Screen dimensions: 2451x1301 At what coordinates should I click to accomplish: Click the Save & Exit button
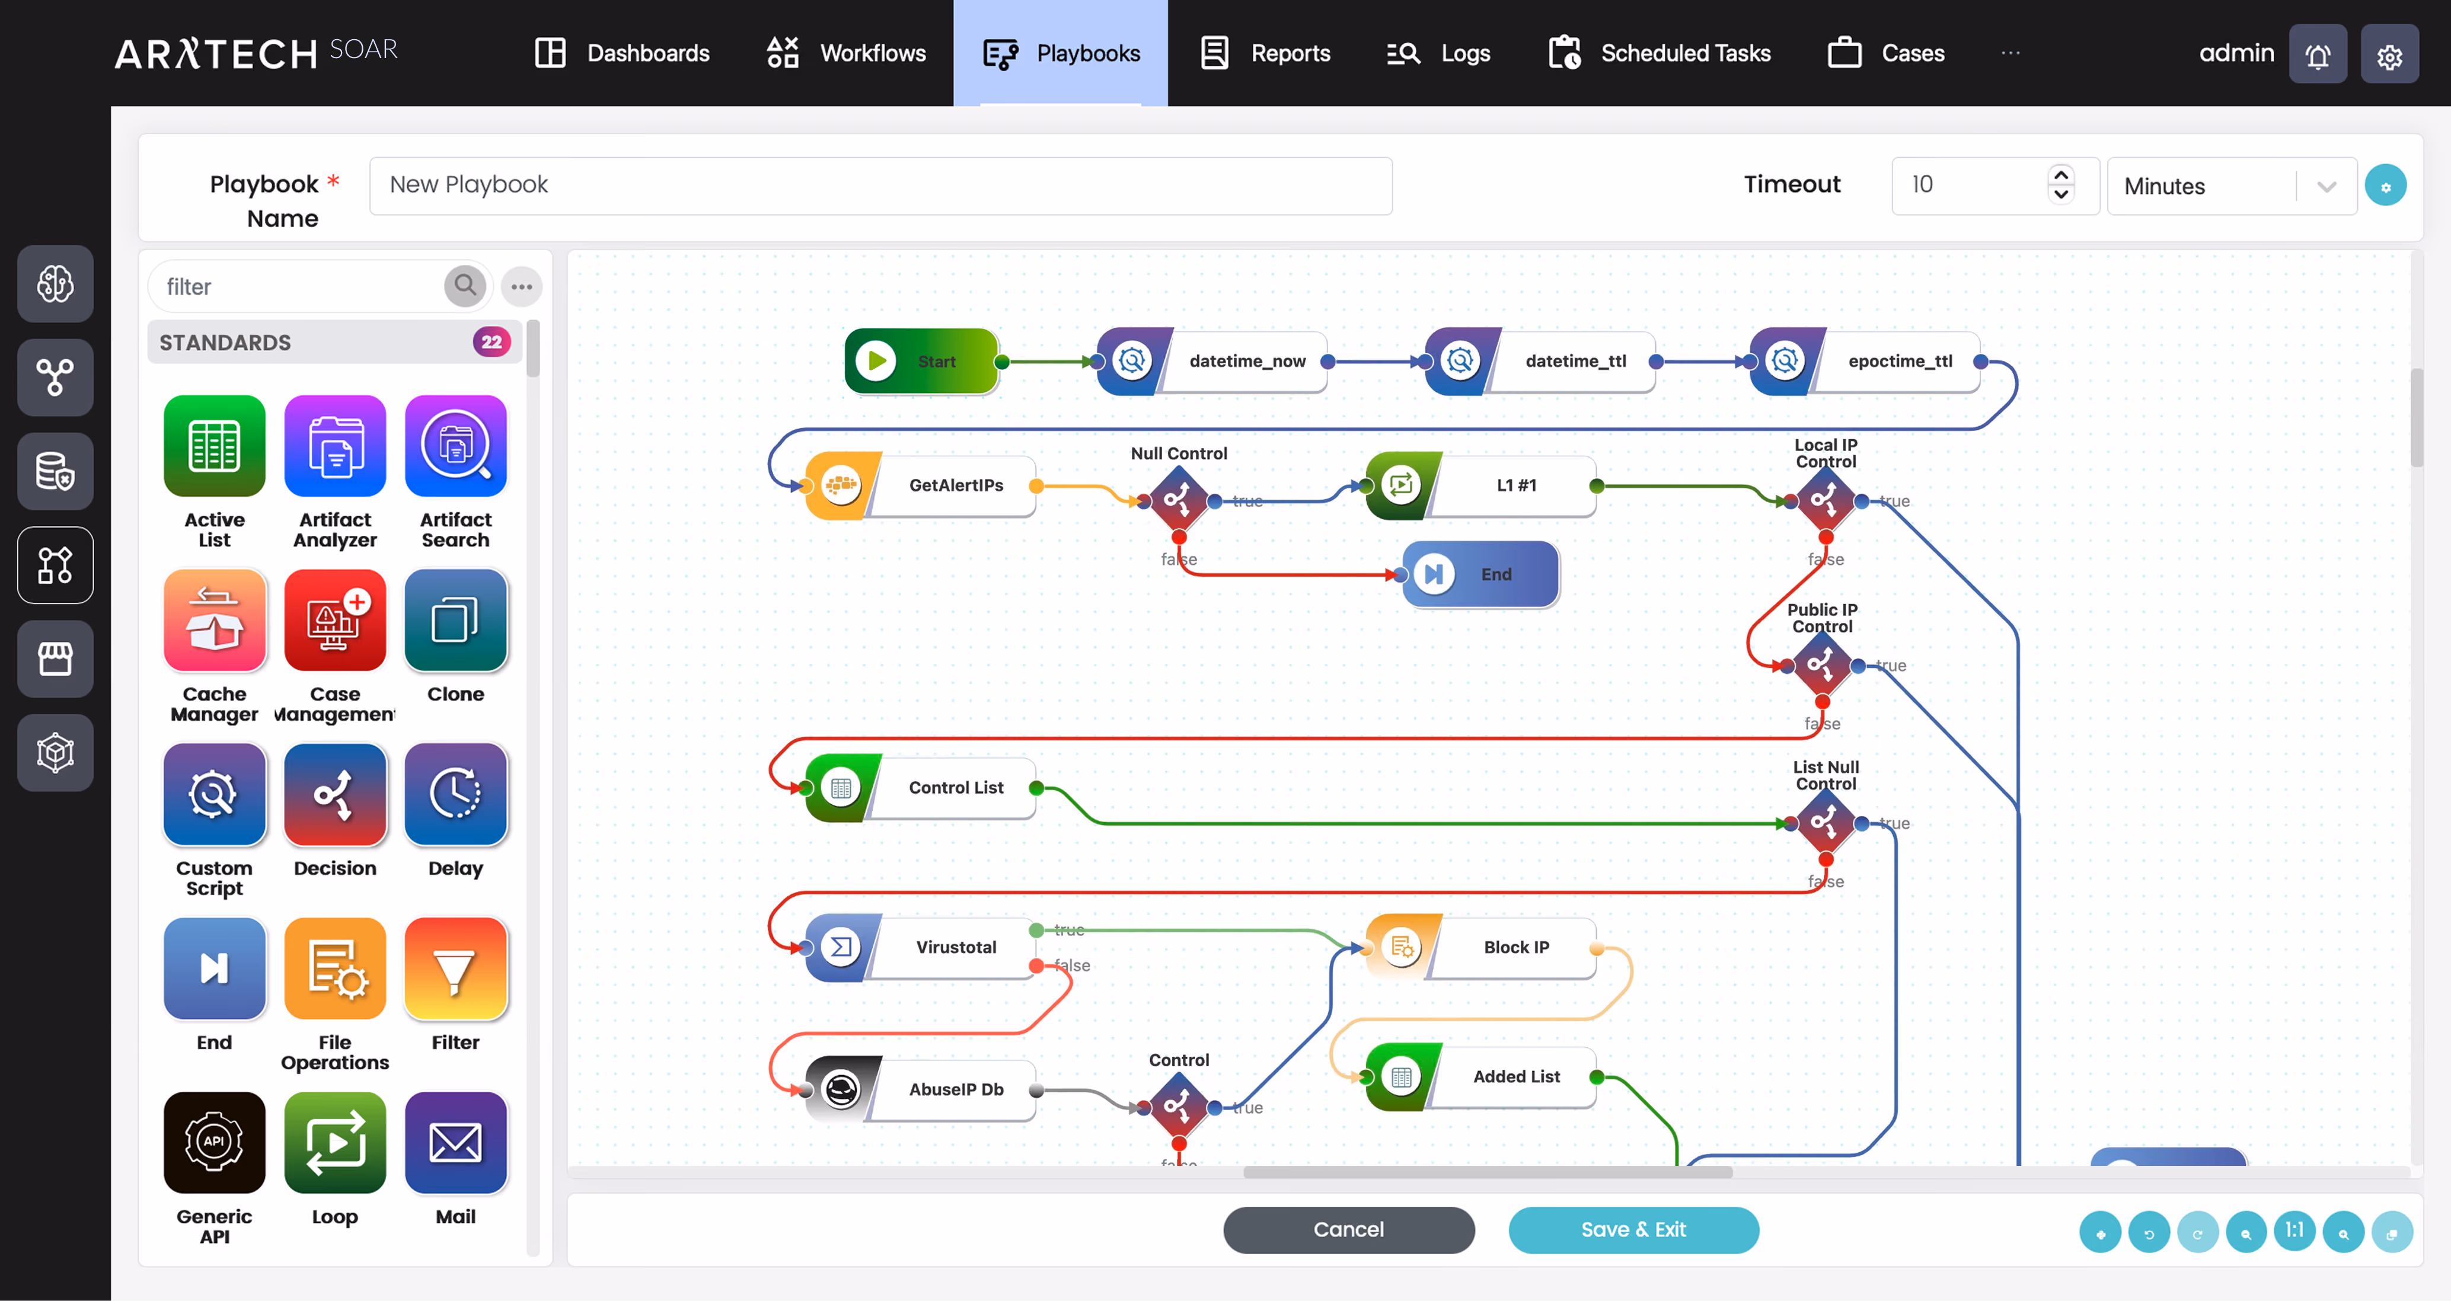click(x=1633, y=1230)
